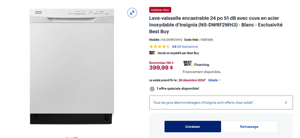The image size is (300, 138).
Task: Open the 98 évaluations reviews link
Action: (187, 47)
